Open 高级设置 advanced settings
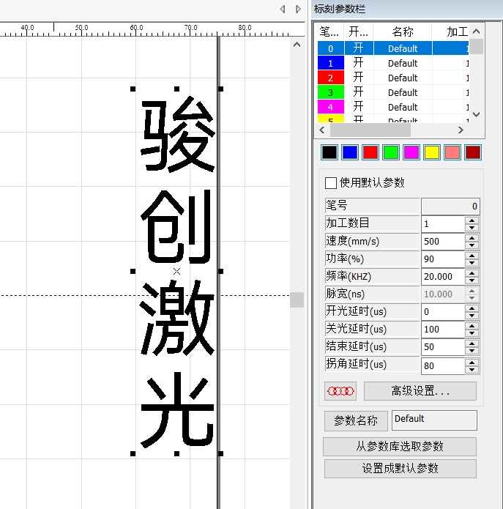Viewport: 503px width, 509px height. (420, 391)
